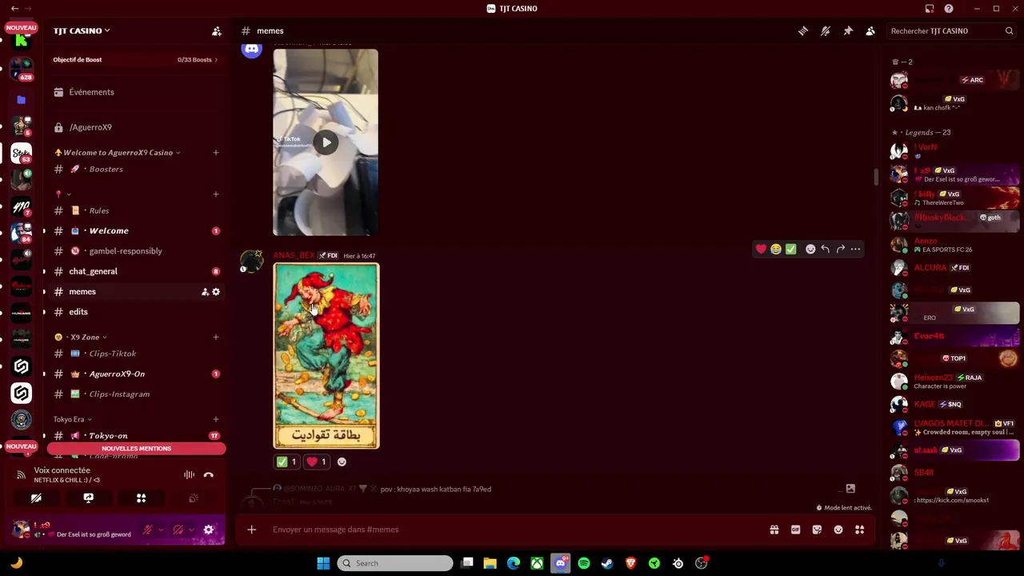
Task: Start screen share in voice panel
Action: pos(89,498)
